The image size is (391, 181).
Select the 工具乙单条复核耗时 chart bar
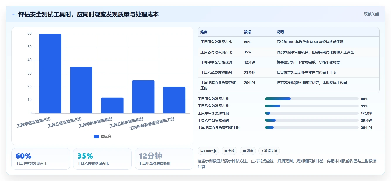pyautogui.click(x=143, y=97)
